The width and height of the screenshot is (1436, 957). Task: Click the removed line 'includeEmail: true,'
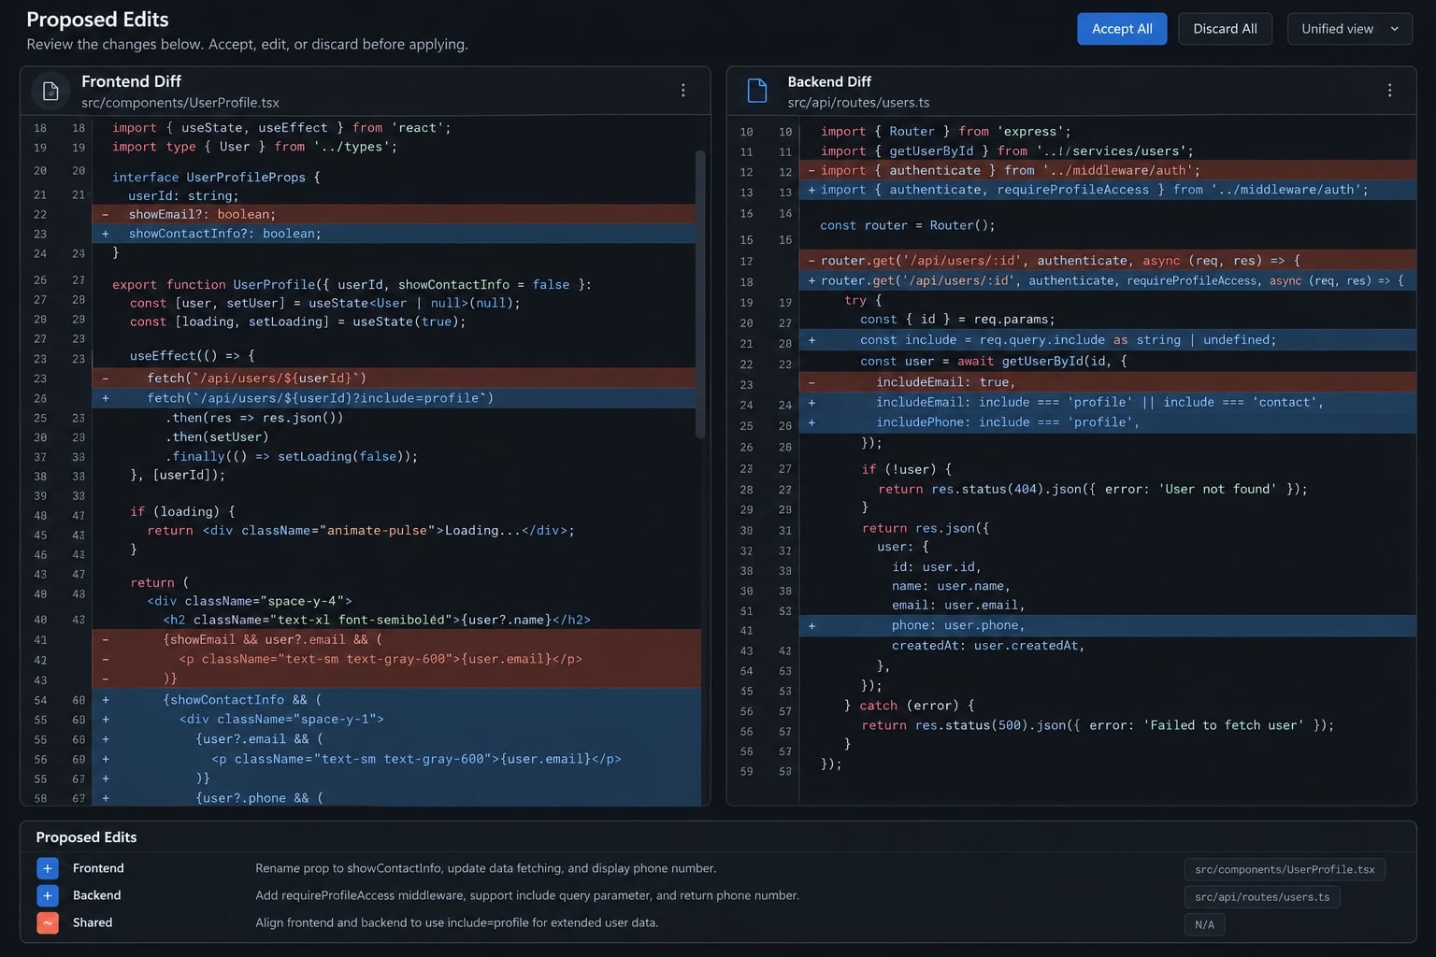pyautogui.click(x=1107, y=382)
